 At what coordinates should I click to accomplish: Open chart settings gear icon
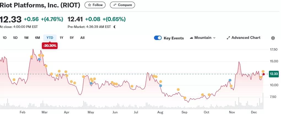(x=273, y=38)
